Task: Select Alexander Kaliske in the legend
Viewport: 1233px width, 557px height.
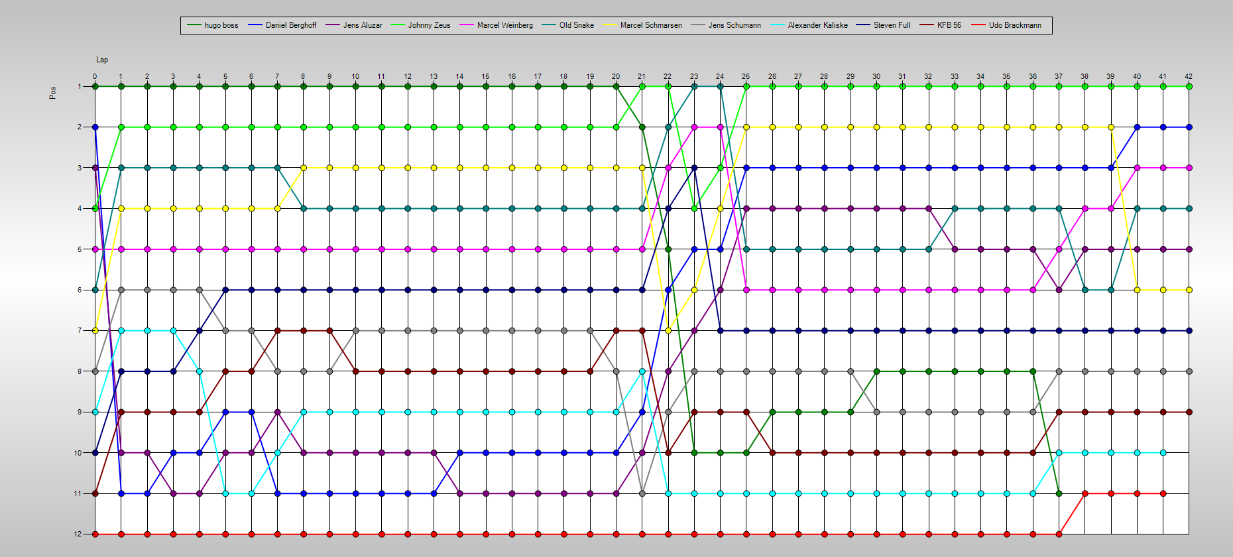Action: [x=809, y=25]
